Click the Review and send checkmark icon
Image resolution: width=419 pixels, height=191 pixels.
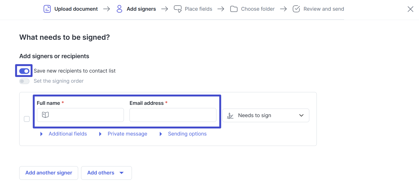point(296,9)
